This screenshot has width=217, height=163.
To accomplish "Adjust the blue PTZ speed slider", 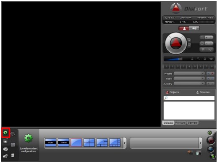I will (174, 59).
